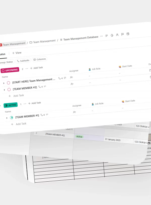Click the list icon before Team Management Database
The width and height of the screenshot is (151, 205).
(x=61, y=39)
